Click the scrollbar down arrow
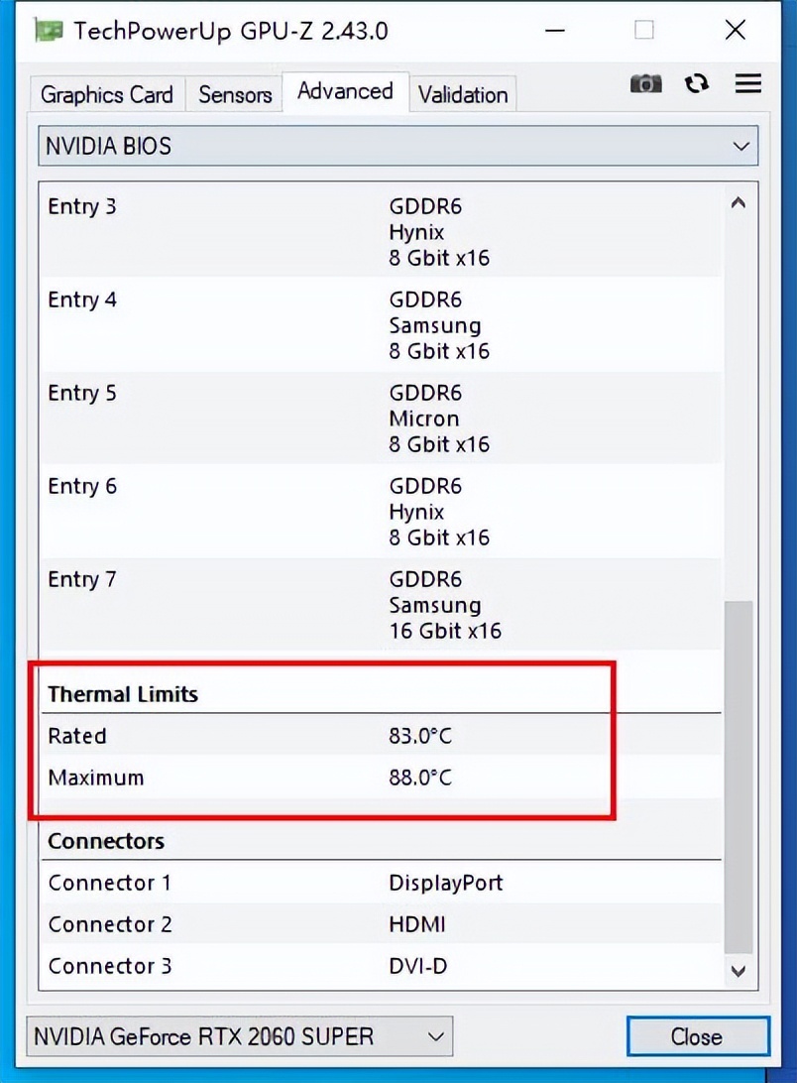Image resolution: width=797 pixels, height=1083 pixels. coord(739,971)
